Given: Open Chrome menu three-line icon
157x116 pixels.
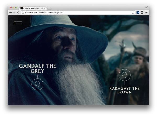Looking at the screenshot, I should point(146,12).
